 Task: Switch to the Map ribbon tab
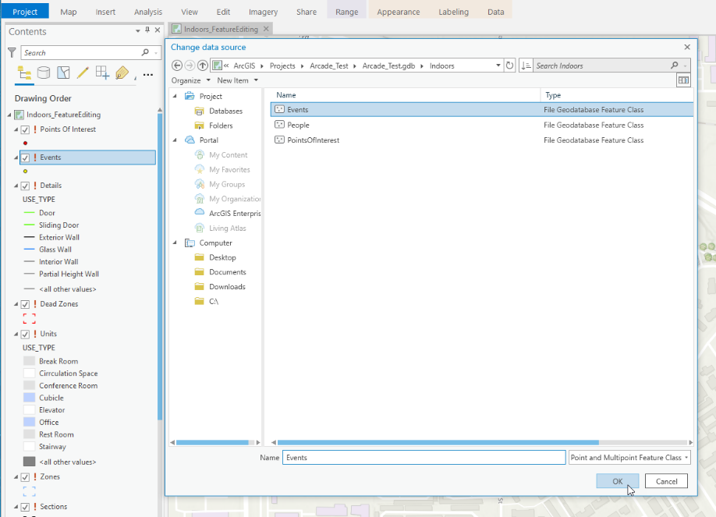(x=69, y=12)
